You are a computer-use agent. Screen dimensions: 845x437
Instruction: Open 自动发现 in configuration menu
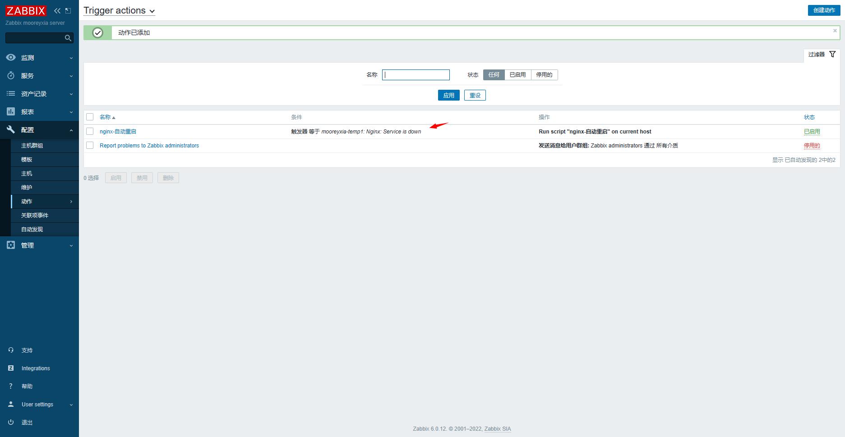click(x=45, y=230)
